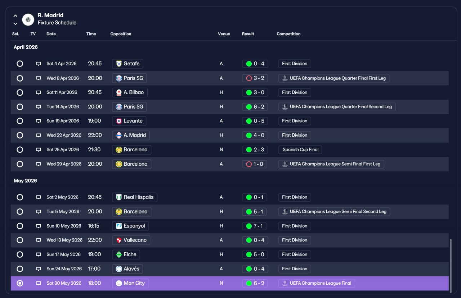The height and width of the screenshot is (298, 461).
Task: Sort fixtures by the Date column header
Action: point(51,34)
